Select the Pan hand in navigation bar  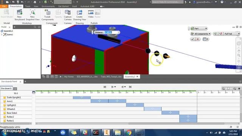(239, 51)
